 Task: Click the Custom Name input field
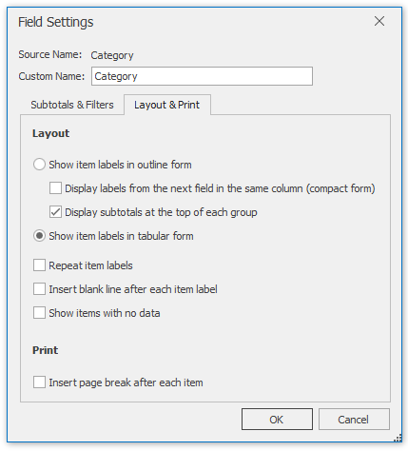[202, 76]
